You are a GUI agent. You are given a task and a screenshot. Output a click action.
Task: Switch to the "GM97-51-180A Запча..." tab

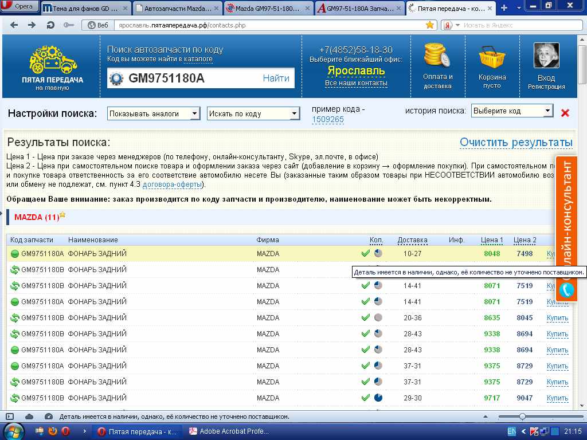click(359, 8)
